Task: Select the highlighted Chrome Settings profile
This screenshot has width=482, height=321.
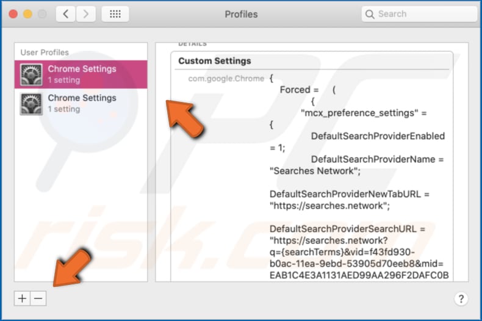Action: tap(81, 74)
